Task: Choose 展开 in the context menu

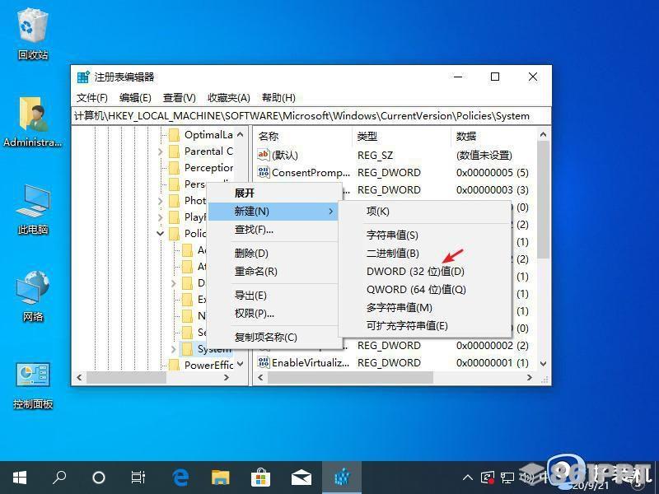Action: [x=275, y=193]
